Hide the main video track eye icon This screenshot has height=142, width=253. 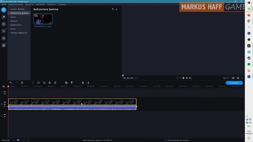click(x=5, y=102)
